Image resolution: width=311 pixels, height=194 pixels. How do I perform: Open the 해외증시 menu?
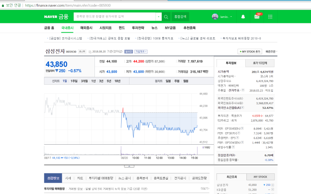click(86, 28)
